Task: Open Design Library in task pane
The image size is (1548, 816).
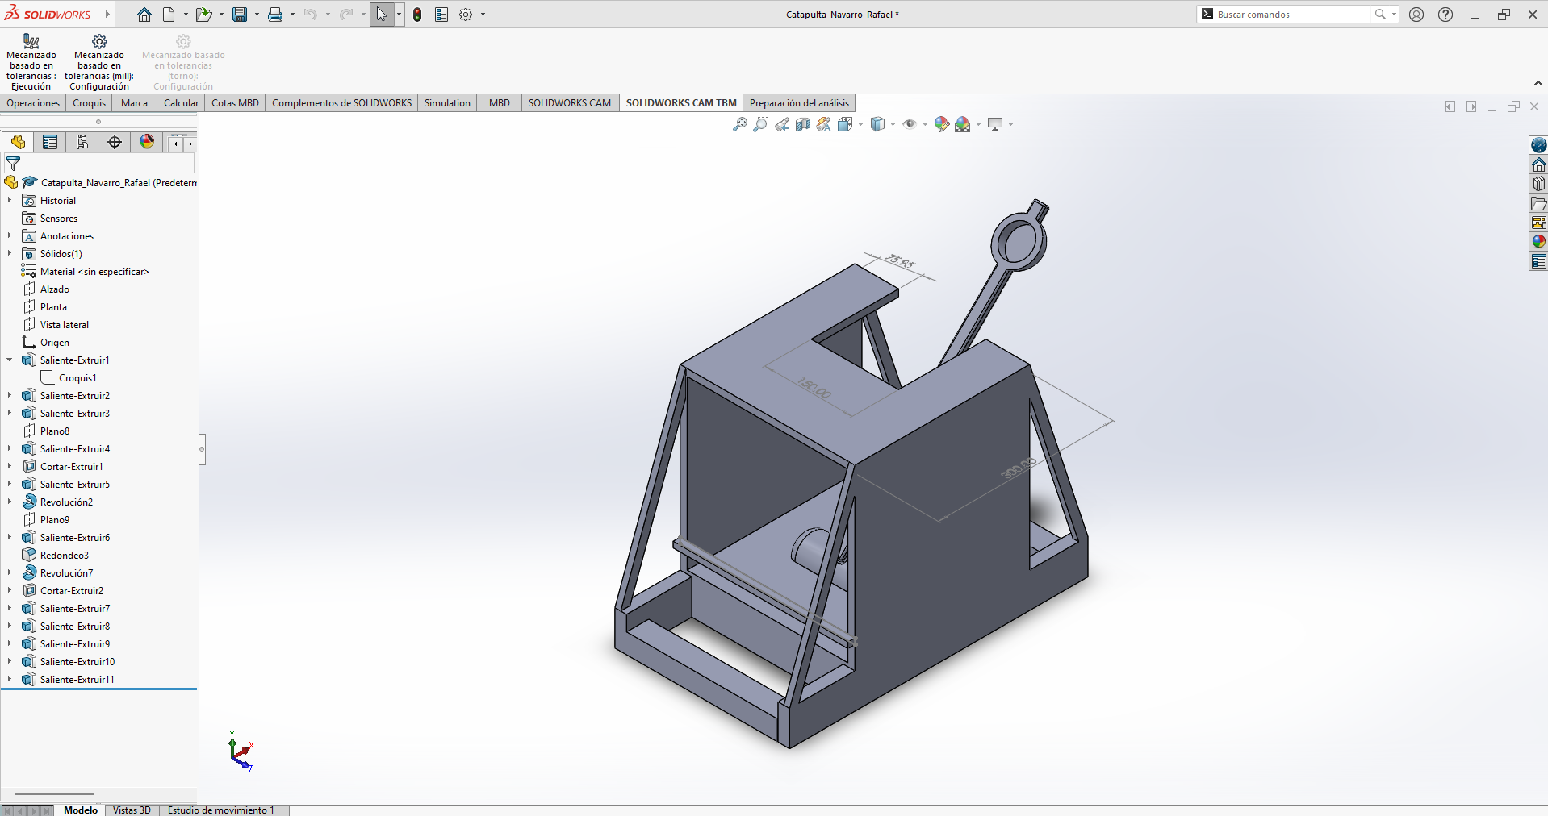Action: click(1539, 184)
